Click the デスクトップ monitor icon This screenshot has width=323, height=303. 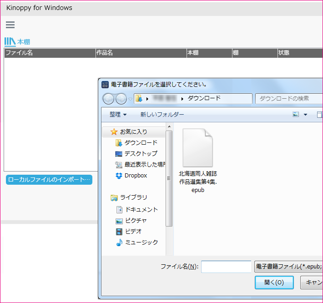(x=119, y=154)
